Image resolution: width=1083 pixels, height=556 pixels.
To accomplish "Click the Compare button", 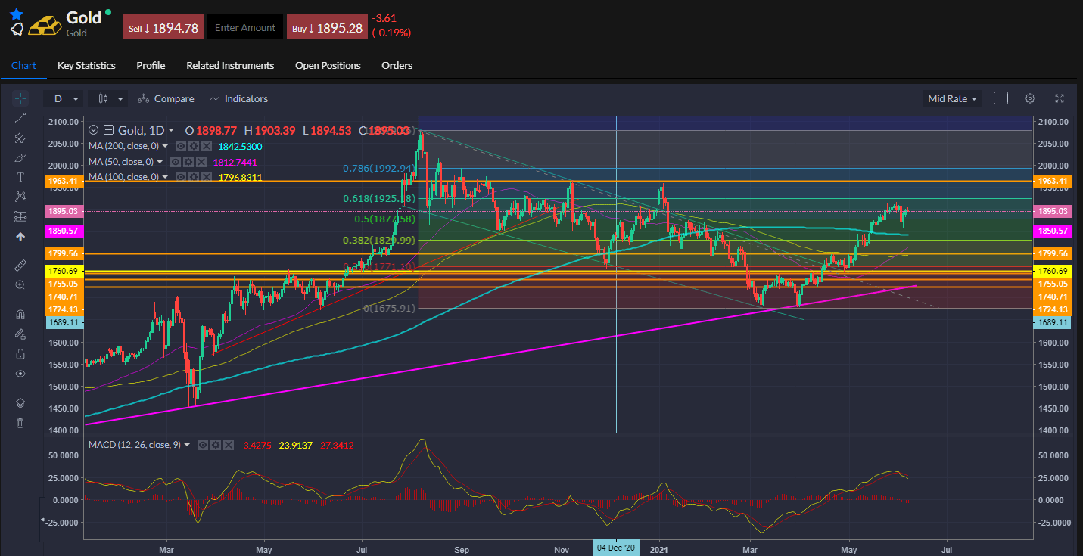I will 166,98.
